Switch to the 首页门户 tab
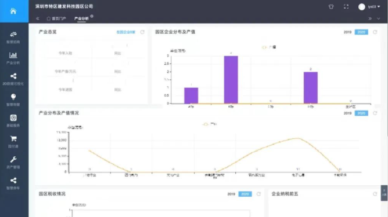The width and height of the screenshot is (388, 217). (x=56, y=19)
